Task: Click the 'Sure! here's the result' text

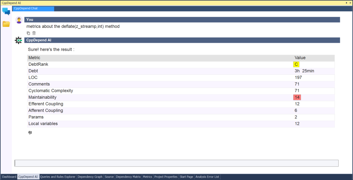Action: coord(51,49)
